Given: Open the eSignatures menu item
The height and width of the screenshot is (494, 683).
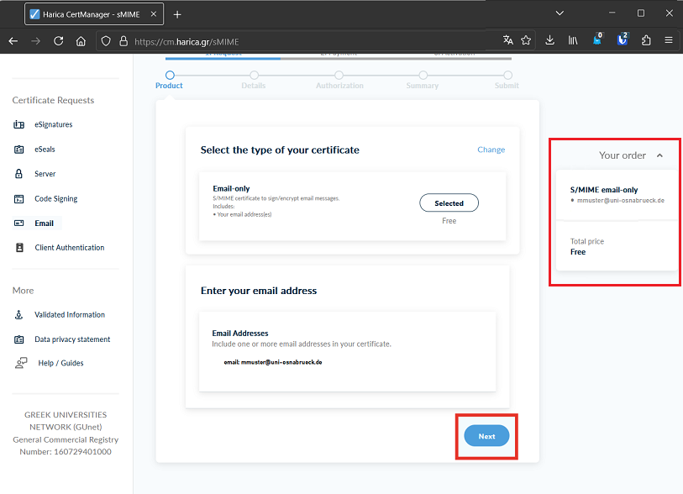Looking at the screenshot, I should 54,124.
